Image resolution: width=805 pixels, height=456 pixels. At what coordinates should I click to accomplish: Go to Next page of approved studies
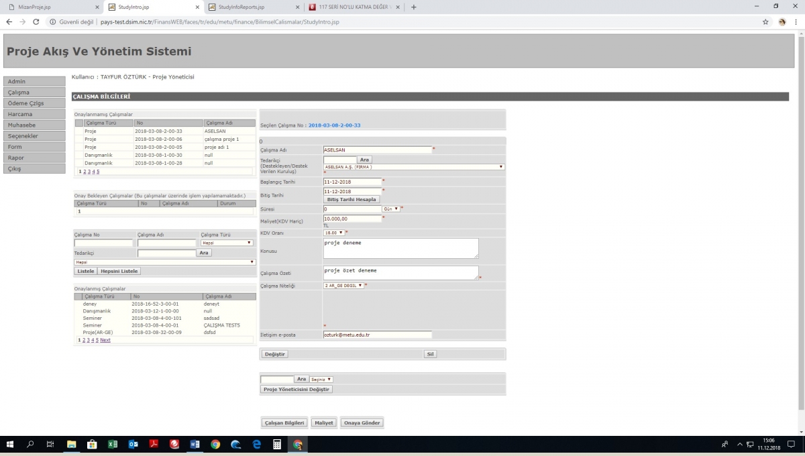tap(105, 340)
